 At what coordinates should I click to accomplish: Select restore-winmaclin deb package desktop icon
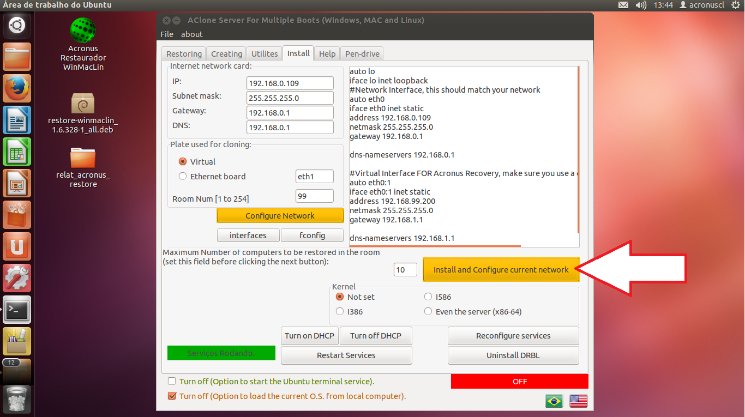point(83,113)
